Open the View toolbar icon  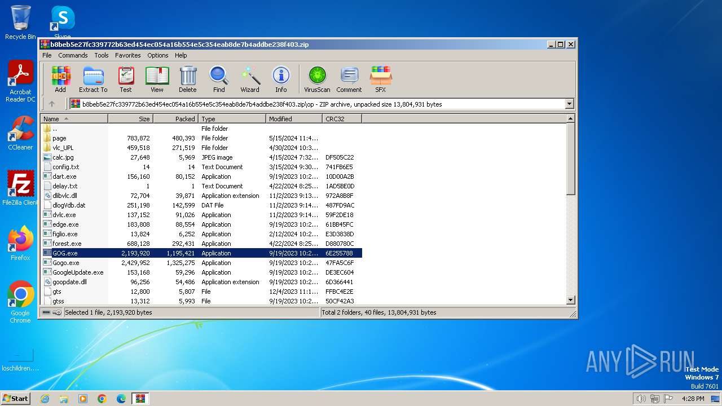(x=157, y=79)
